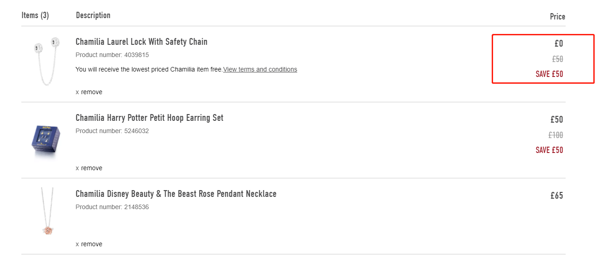This screenshot has width=611, height=258.
Task: Click the £65 necklace price
Action: coord(557,196)
